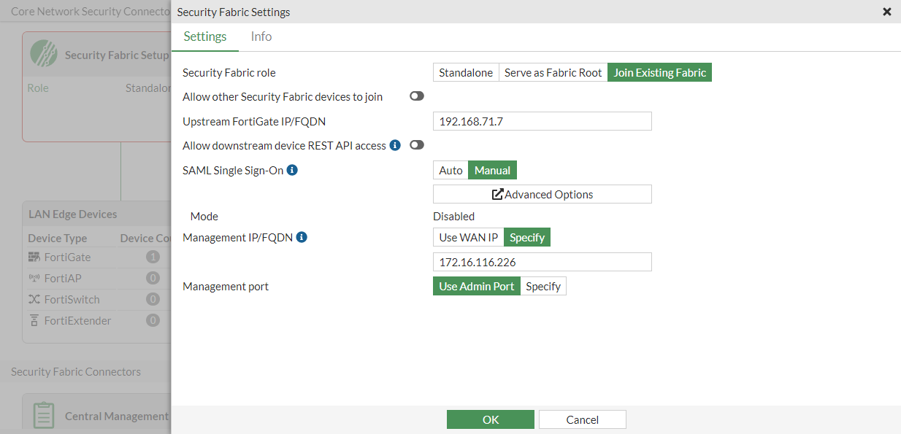Click the FortiGate device type icon

(34, 257)
